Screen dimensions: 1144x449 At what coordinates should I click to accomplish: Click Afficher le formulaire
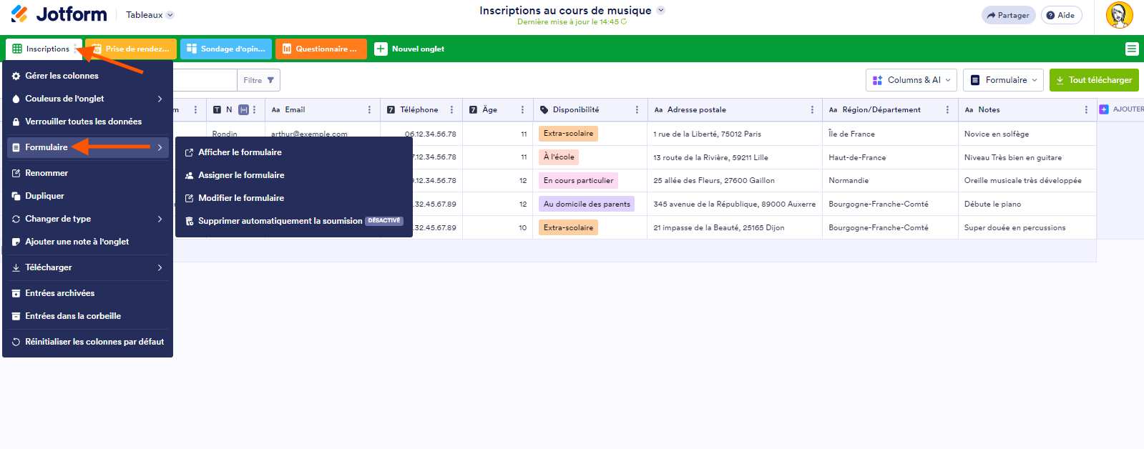pyautogui.click(x=294, y=152)
